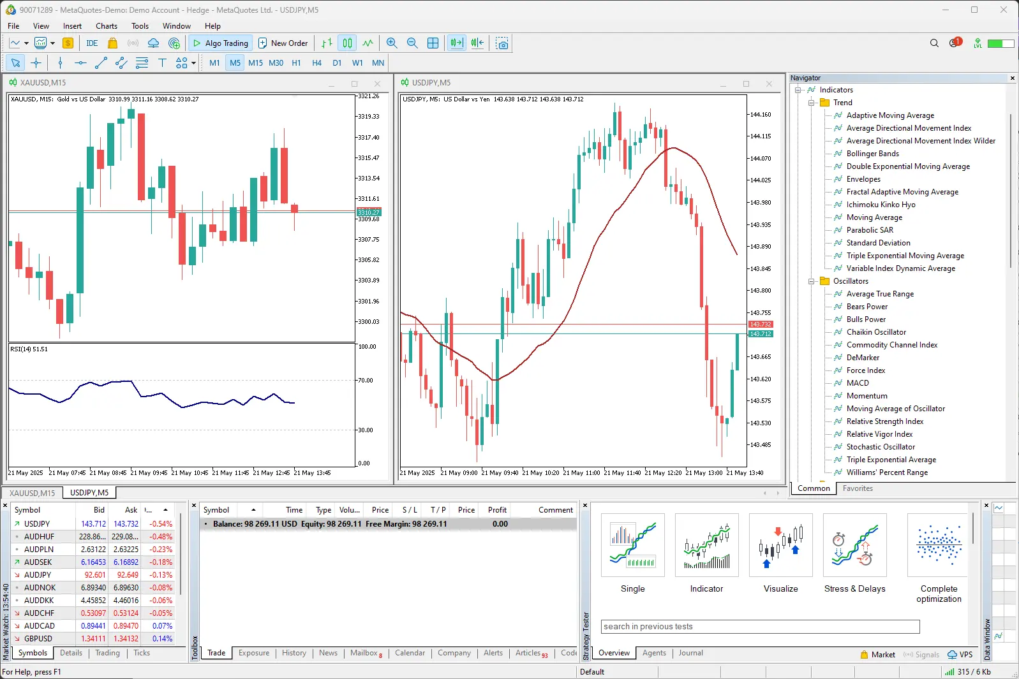Toggle the Market Watch dollar icon
The image size is (1019, 679).
(x=68, y=43)
